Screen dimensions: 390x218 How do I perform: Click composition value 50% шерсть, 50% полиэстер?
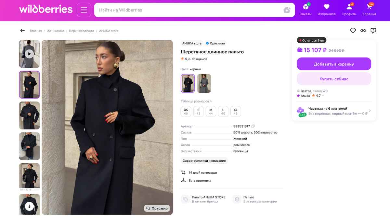tap(255, 132)
